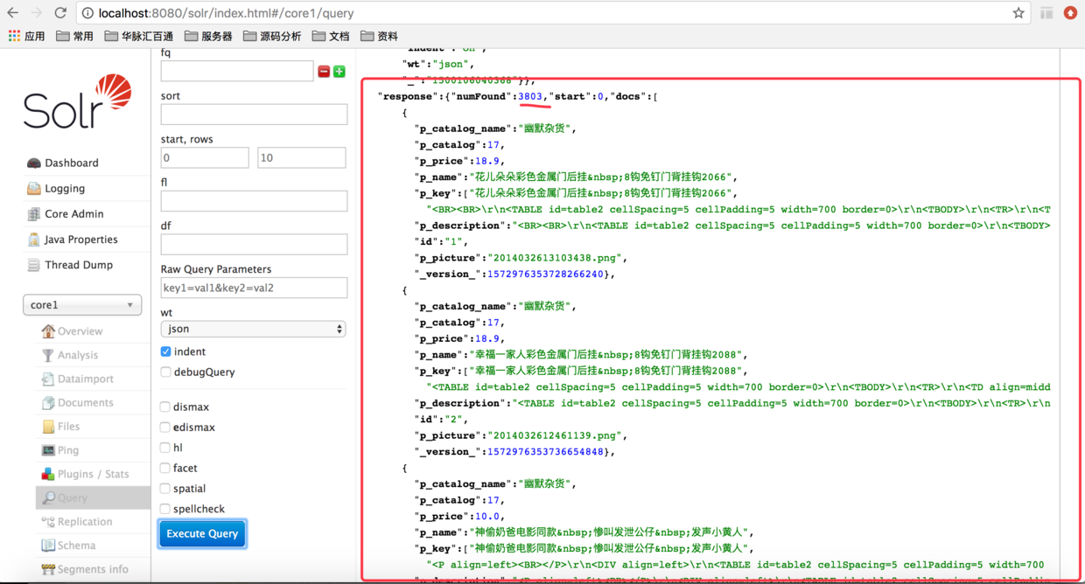This screenshot has height=584, width=1085.
Task: Enable the edismax checkbox
Action: tap(165, 427)
